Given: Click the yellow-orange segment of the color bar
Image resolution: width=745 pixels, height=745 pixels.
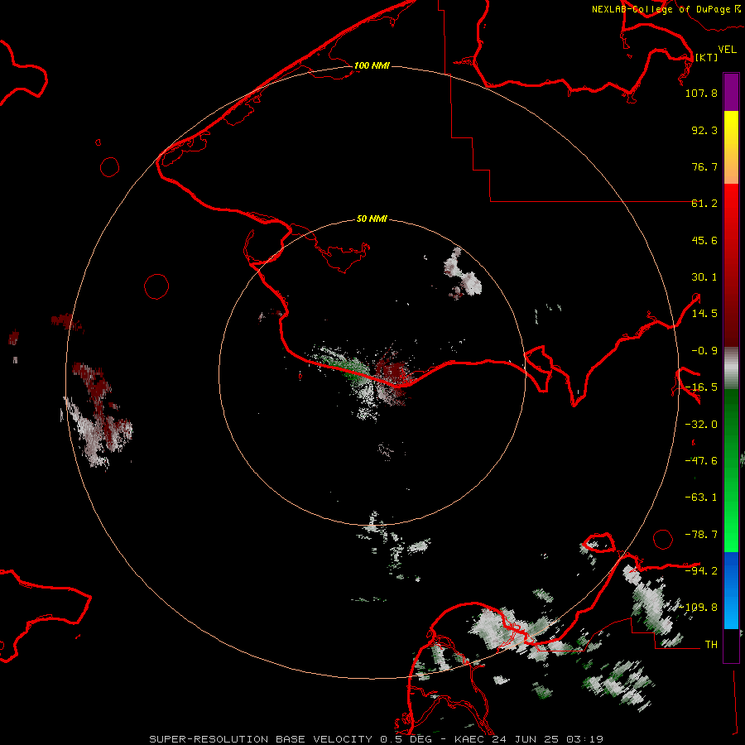Looking at the screenshot, I should click(x=731, y=147).
